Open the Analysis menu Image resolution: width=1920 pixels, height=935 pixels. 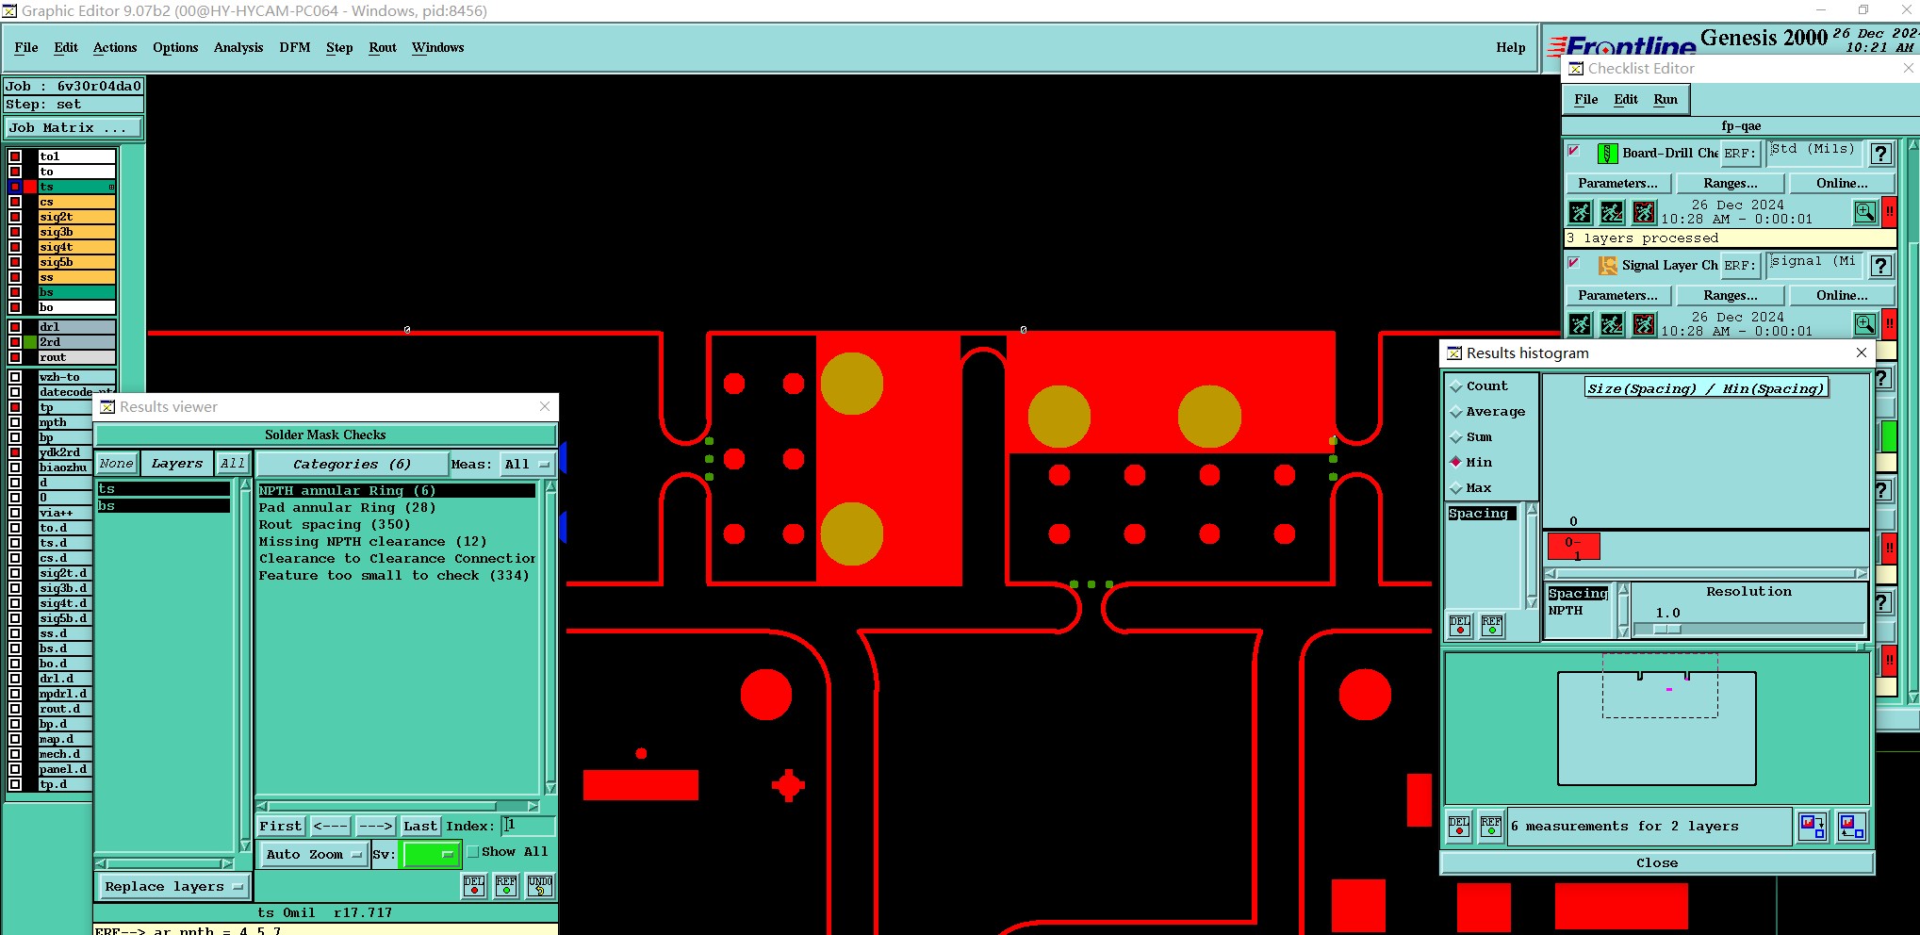(x=238, y=47)
